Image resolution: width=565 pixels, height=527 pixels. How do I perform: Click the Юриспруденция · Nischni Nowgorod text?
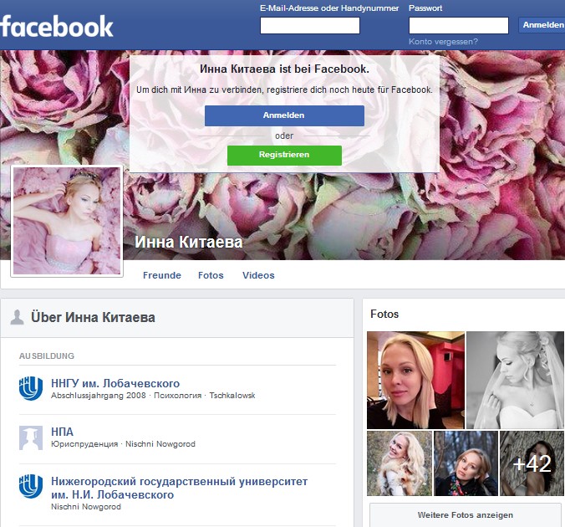point(123,444)
